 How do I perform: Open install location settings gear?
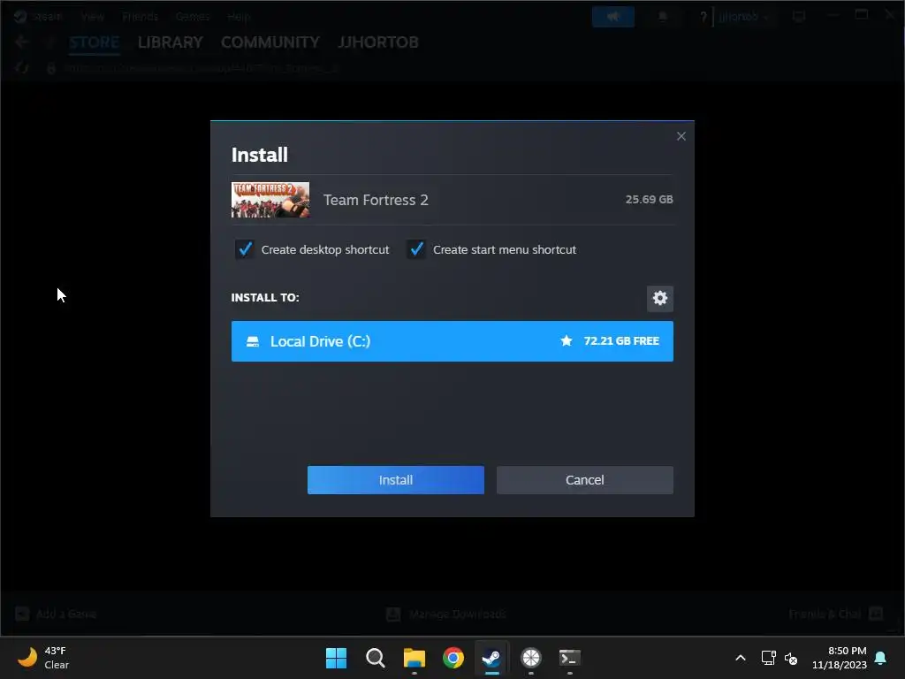(659, 298)
